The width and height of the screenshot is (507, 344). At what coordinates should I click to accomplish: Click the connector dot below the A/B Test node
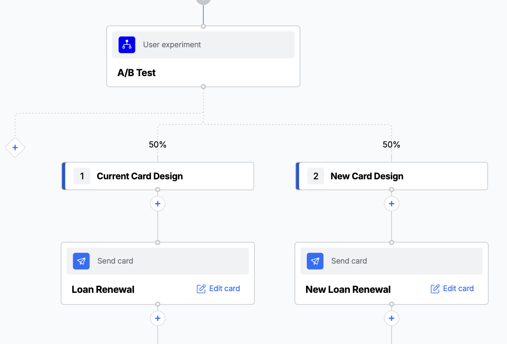coord(203,87)
